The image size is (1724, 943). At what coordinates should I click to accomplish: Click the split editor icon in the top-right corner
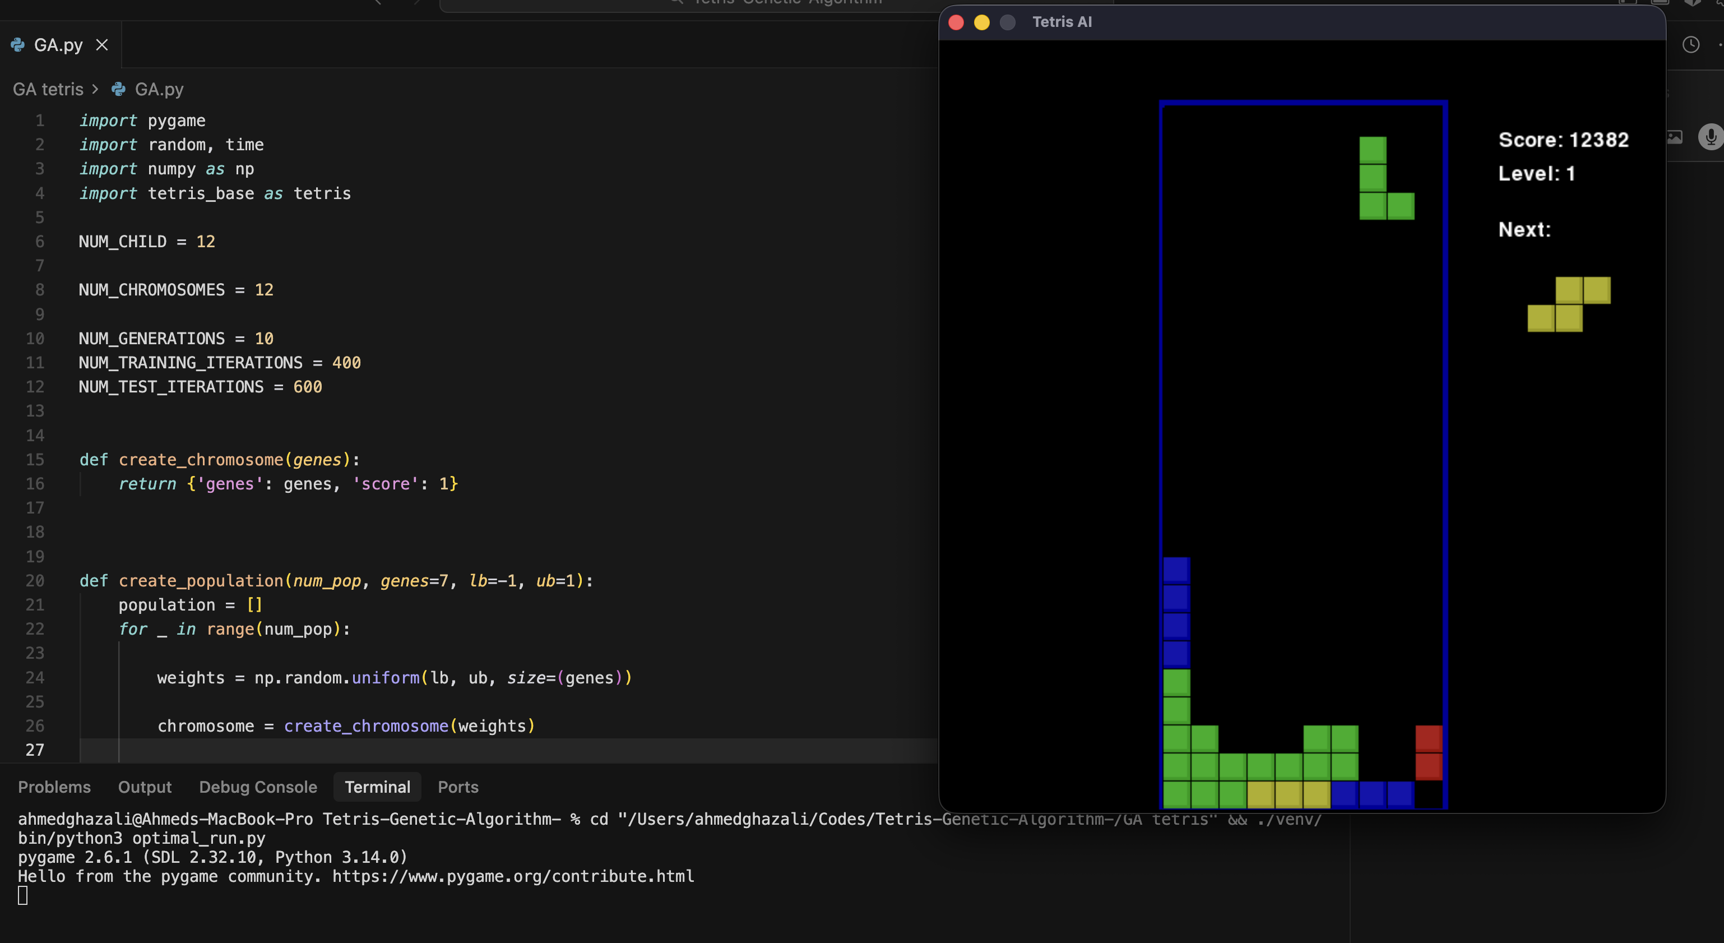(1626, 3)
